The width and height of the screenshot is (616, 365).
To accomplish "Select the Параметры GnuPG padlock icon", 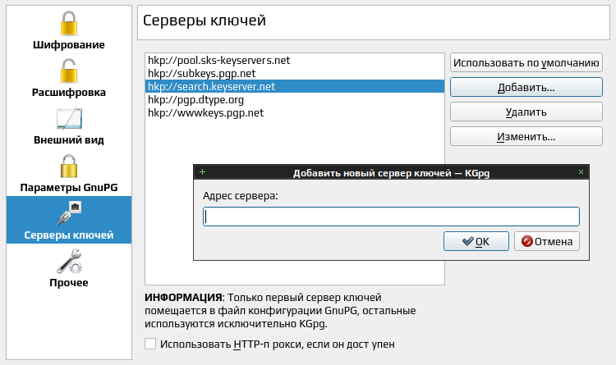I will point(69,166).
